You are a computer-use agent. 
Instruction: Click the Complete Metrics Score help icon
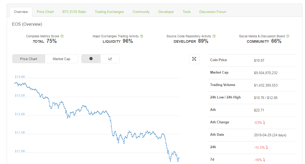point(62,36)
